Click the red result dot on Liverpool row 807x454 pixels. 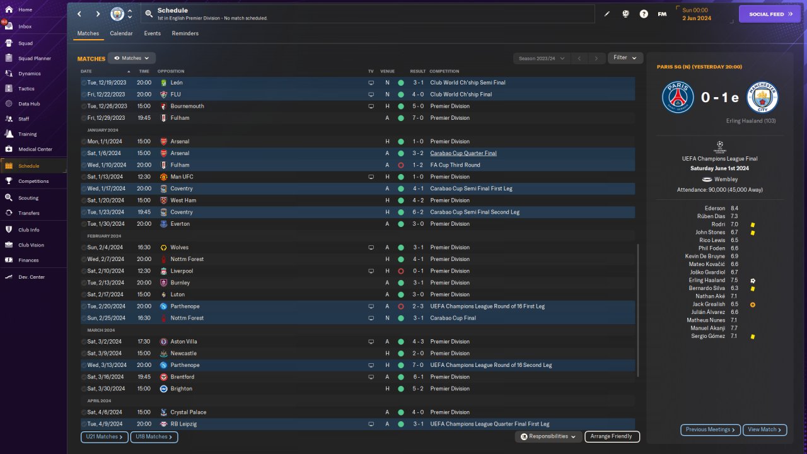click(x=400, y=271)
